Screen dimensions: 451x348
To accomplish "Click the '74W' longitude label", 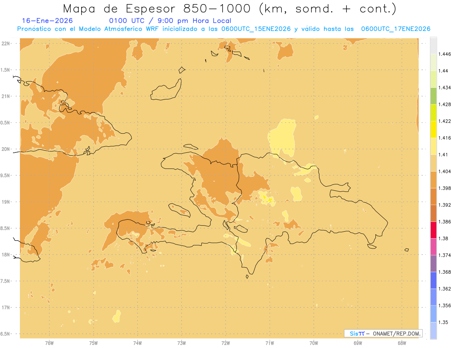I will point(138,343).
